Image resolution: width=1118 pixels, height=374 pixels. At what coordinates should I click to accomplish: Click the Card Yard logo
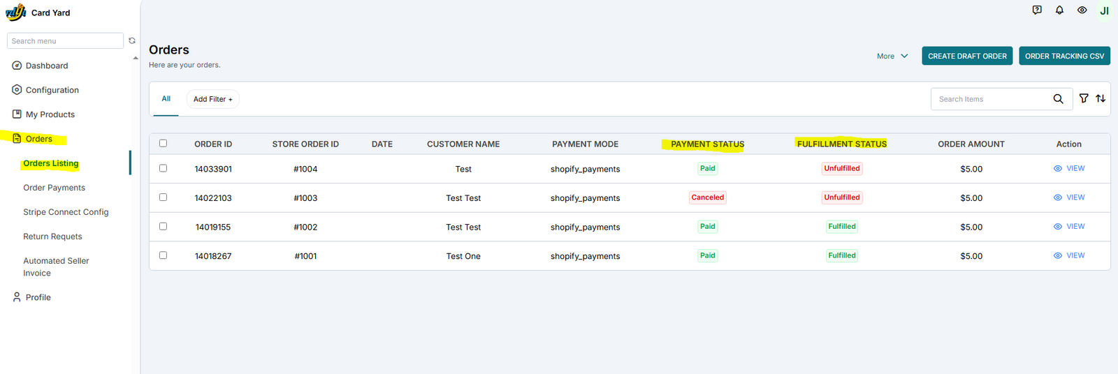(x=16, y=13)
